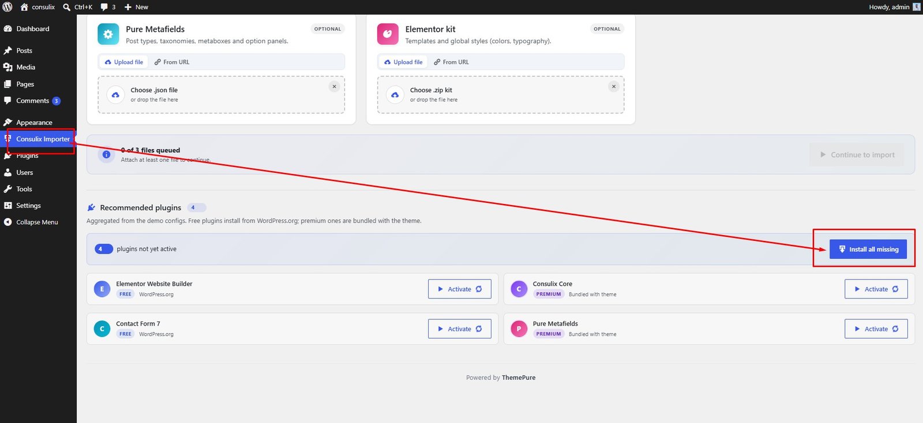Image resolution: width=923 pixels, height=423 pixels.
Task: Click the Consulix Core C avatar
Action: [519, 289]
